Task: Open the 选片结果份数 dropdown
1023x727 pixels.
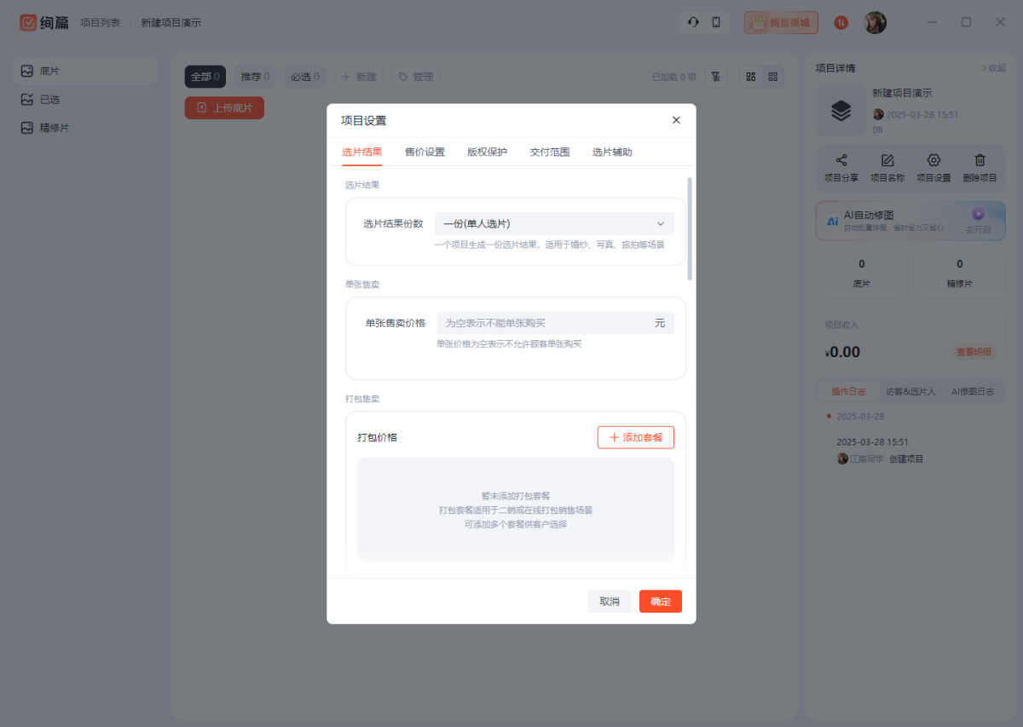Action: click(554, 223)
